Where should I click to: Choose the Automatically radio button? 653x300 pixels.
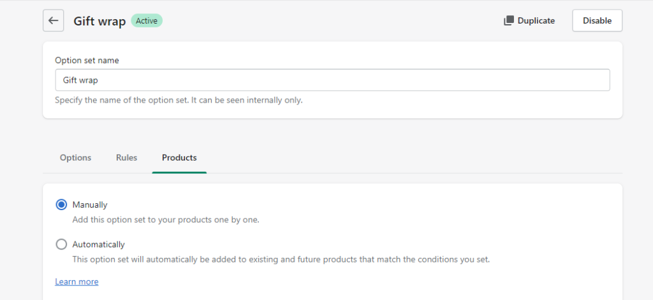(x=61, y=244)
